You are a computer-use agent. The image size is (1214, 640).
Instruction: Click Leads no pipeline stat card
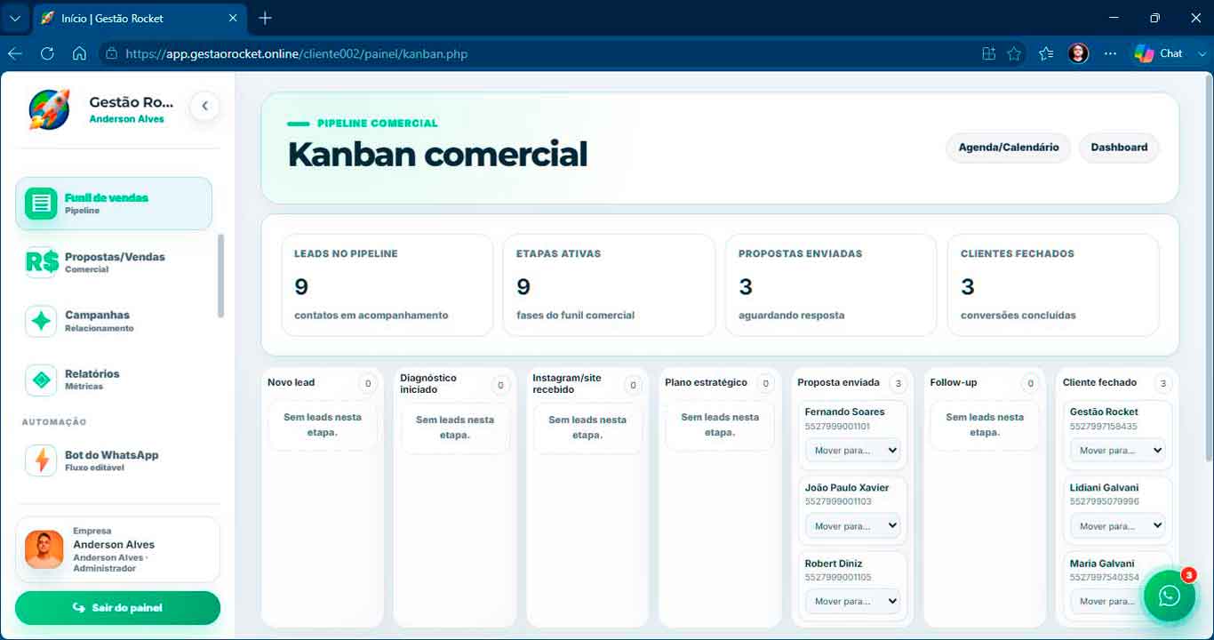point(387,285)
